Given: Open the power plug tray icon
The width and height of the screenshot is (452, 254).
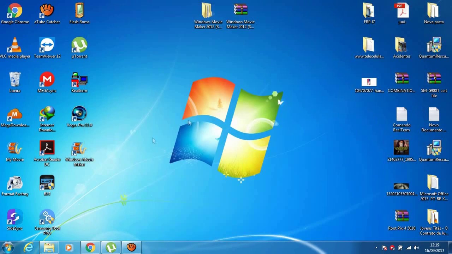Looking at the screenshot, I should point(400,248).
